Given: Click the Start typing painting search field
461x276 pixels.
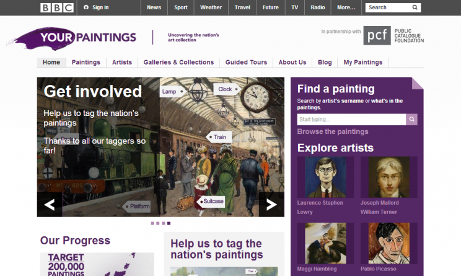Looking at the screenshot, I should pyautogui.click(x=351, y=119).
